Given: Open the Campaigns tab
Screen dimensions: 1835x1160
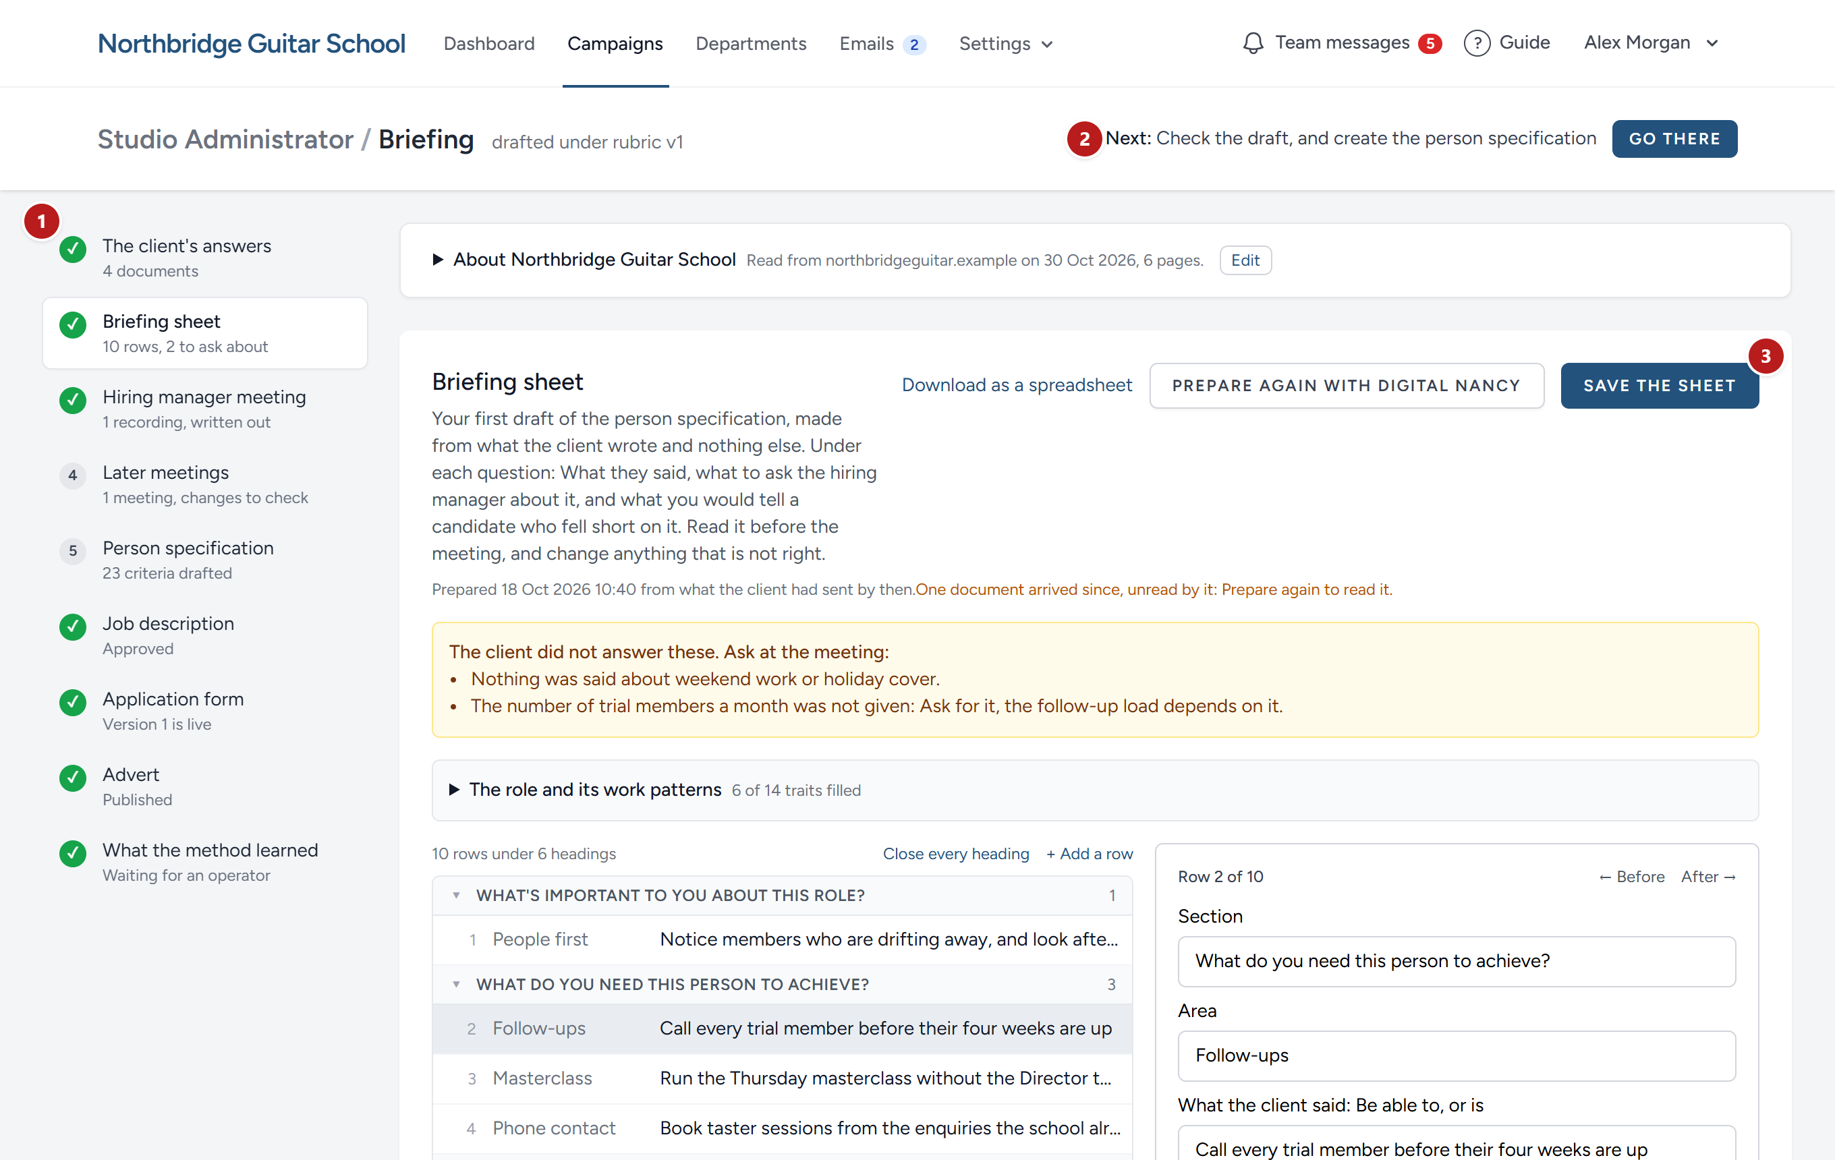Looking at the screenshot, I should [615, 43].
